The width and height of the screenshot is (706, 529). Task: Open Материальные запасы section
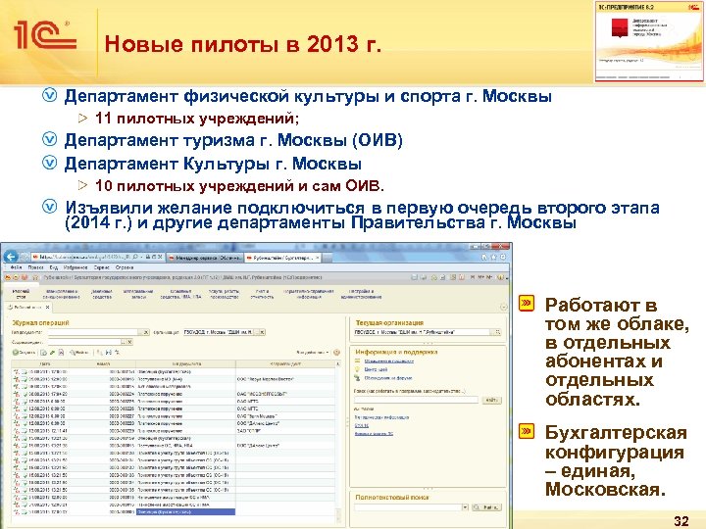(138, 294)
